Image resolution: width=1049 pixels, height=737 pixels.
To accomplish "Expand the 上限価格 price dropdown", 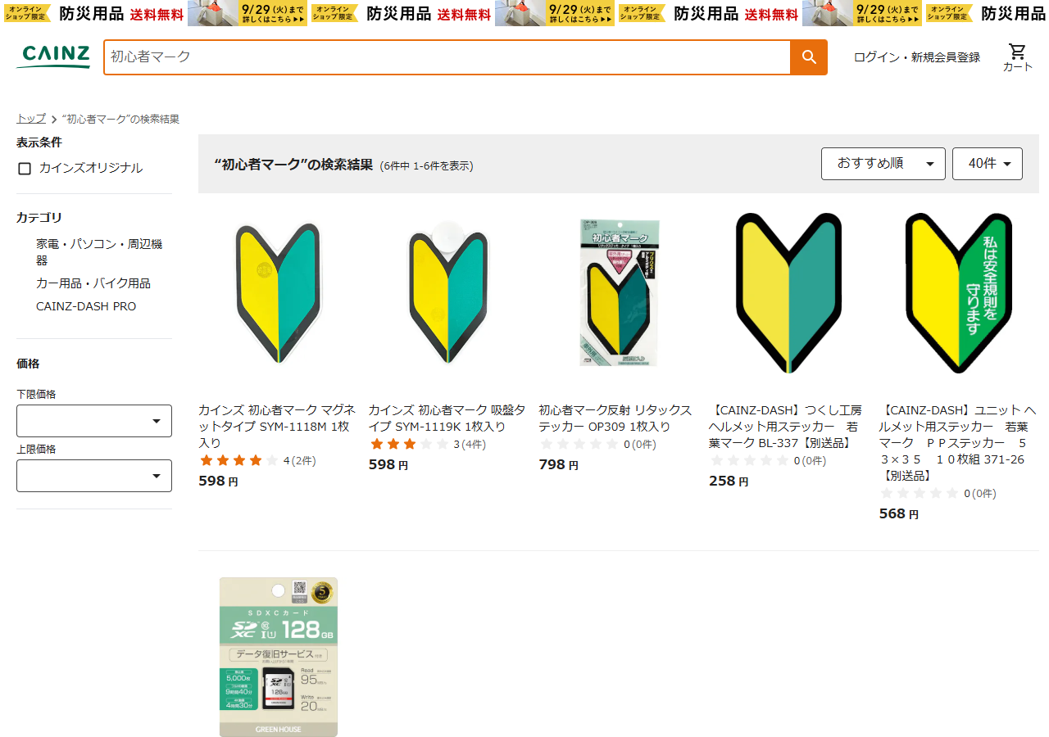I will tap(94, 476).
